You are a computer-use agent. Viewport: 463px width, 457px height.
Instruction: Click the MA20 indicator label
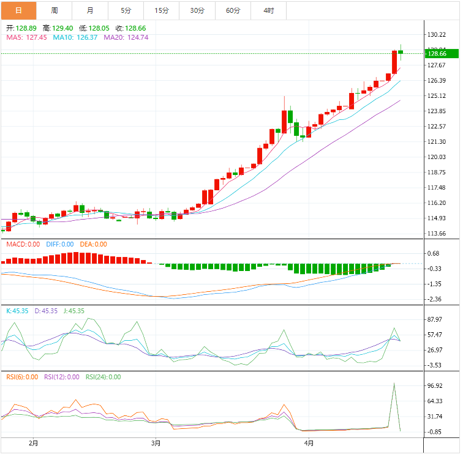[126, 37]
